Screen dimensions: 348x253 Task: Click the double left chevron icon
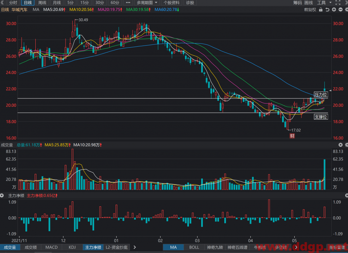click(x=2, y=3)
